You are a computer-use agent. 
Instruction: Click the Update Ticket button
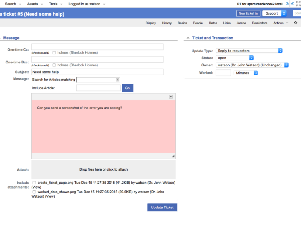click(x=162, y=207)
